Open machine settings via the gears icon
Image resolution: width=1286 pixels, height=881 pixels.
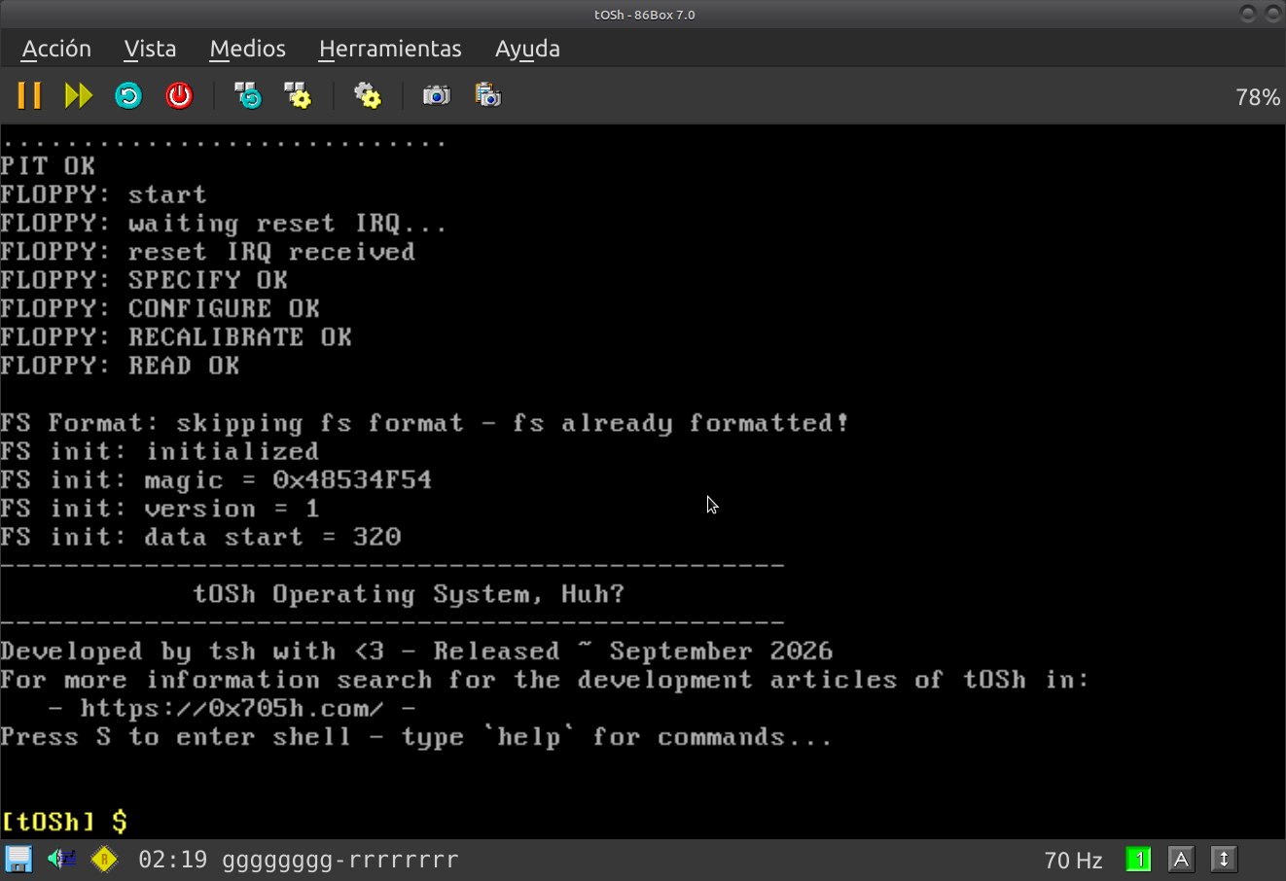point(368,95)
